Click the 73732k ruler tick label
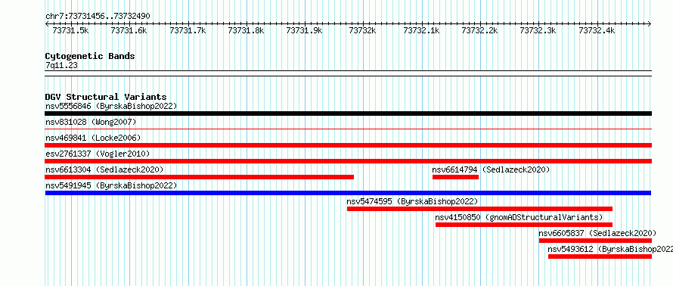Viewport: 673px width, 286px height. pos(363,30)
